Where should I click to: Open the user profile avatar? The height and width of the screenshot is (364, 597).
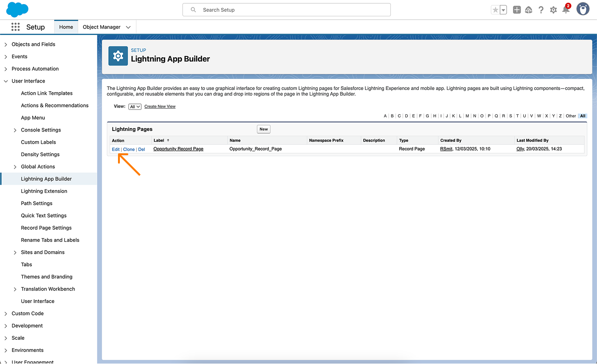coord(583,9)
